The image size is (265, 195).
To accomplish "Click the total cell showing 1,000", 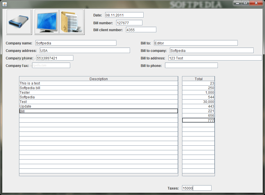I will pos(199,92).
